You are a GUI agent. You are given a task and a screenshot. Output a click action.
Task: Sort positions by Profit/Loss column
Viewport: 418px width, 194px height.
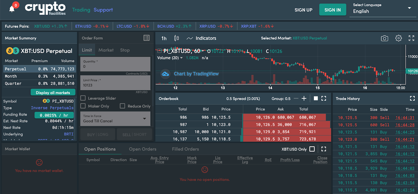click(x=290, y=160)
